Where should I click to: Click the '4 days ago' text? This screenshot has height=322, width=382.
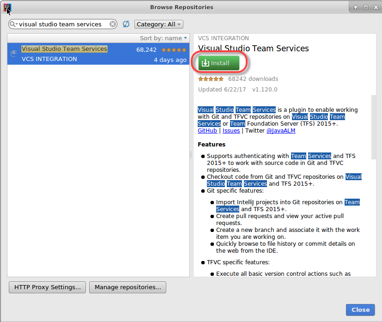click(170, 60)
